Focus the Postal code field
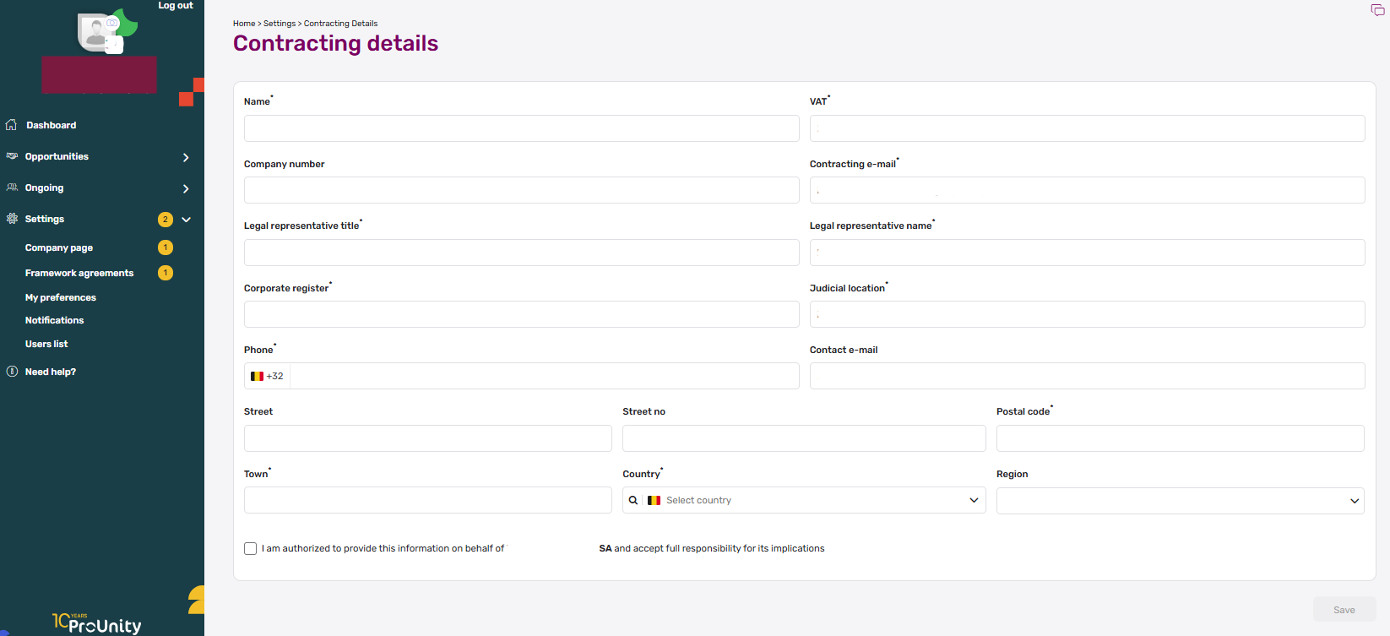Image resolution: width=1390 pixels, height=636 pixels. 1181,438
